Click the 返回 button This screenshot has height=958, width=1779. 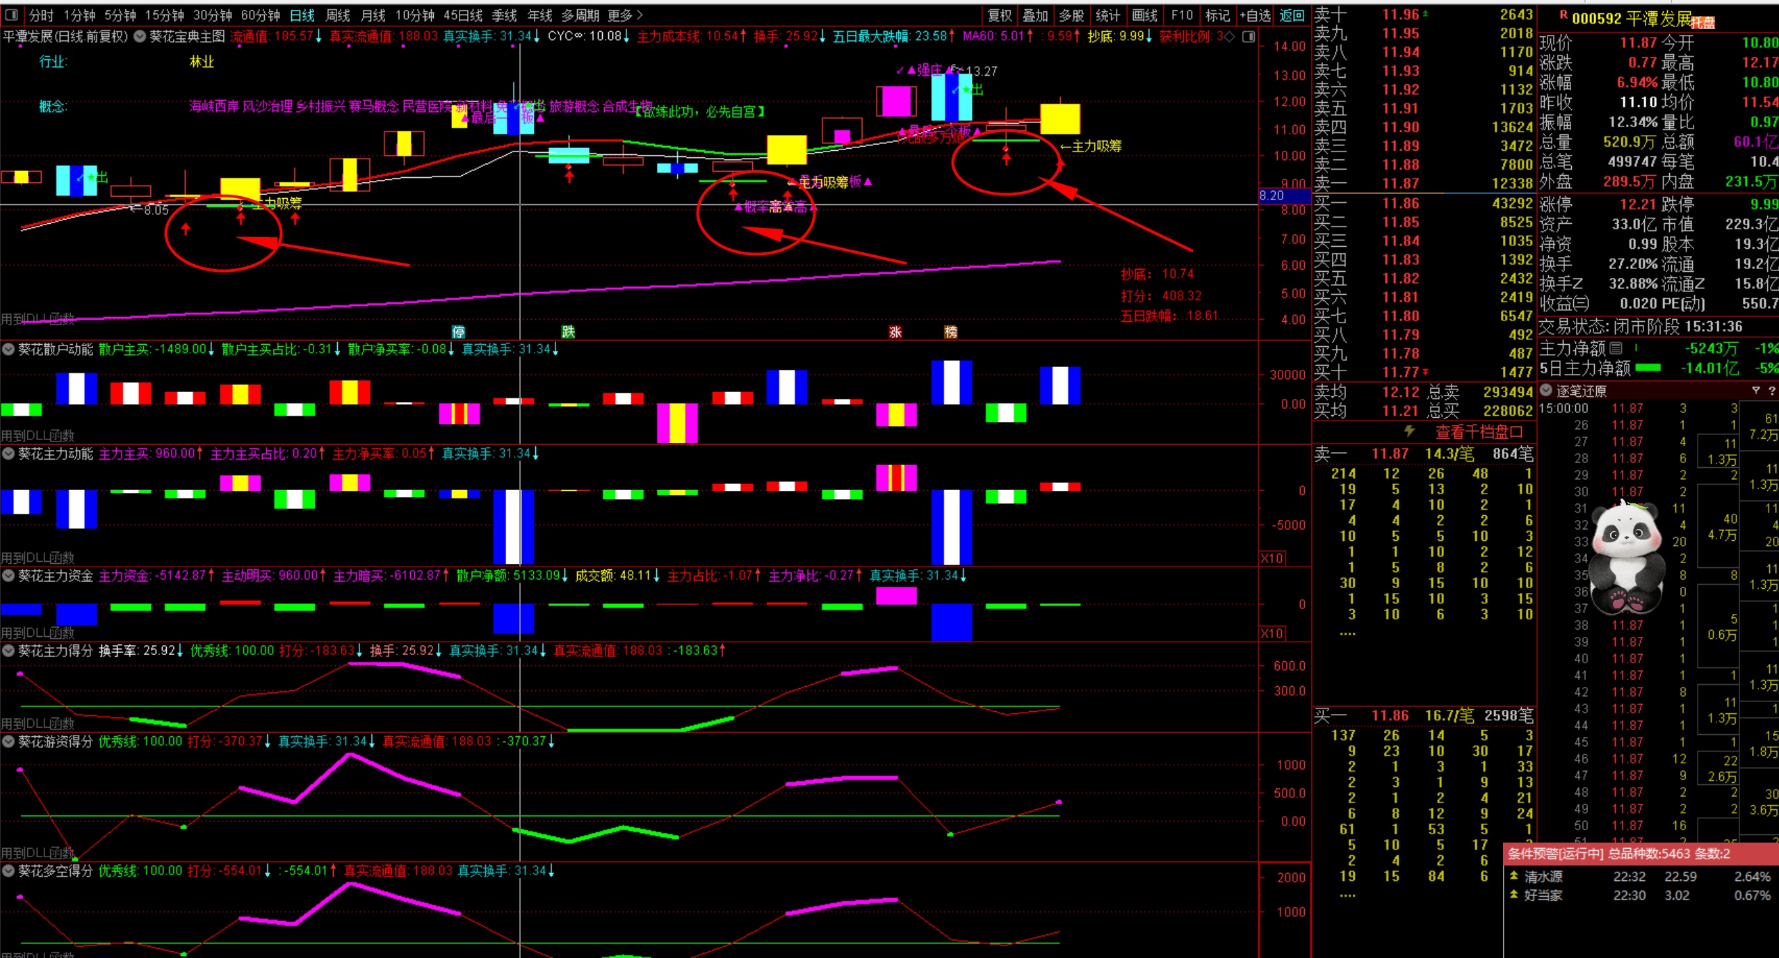click(x=1292, y=15)
